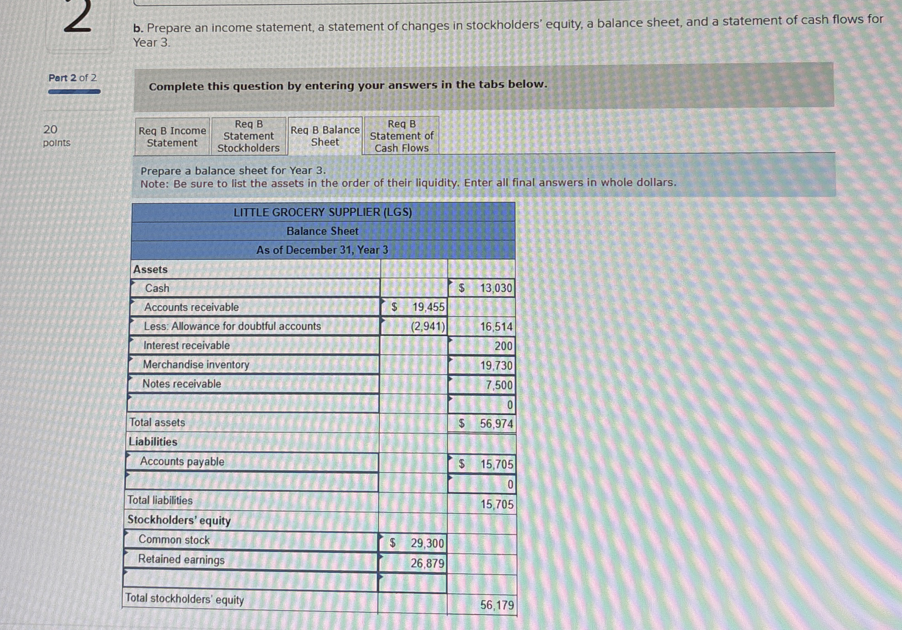Click the zero-value cell under Accounts payable
902x630 pixels.
tap(481, 483)
